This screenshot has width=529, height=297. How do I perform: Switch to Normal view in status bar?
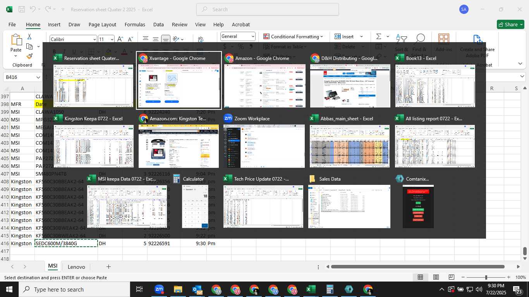[420, 277]
